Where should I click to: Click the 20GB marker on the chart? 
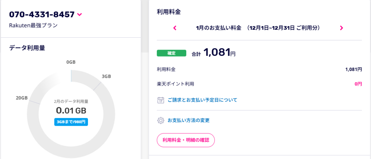point(22,98)
